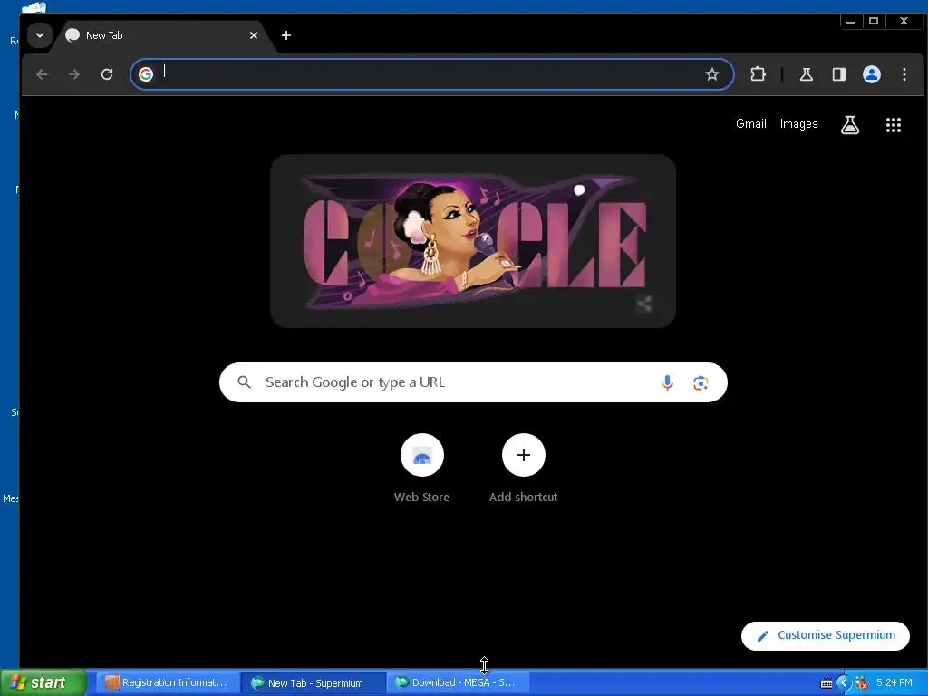Share the Google Doodle

[x=644, y=304]
